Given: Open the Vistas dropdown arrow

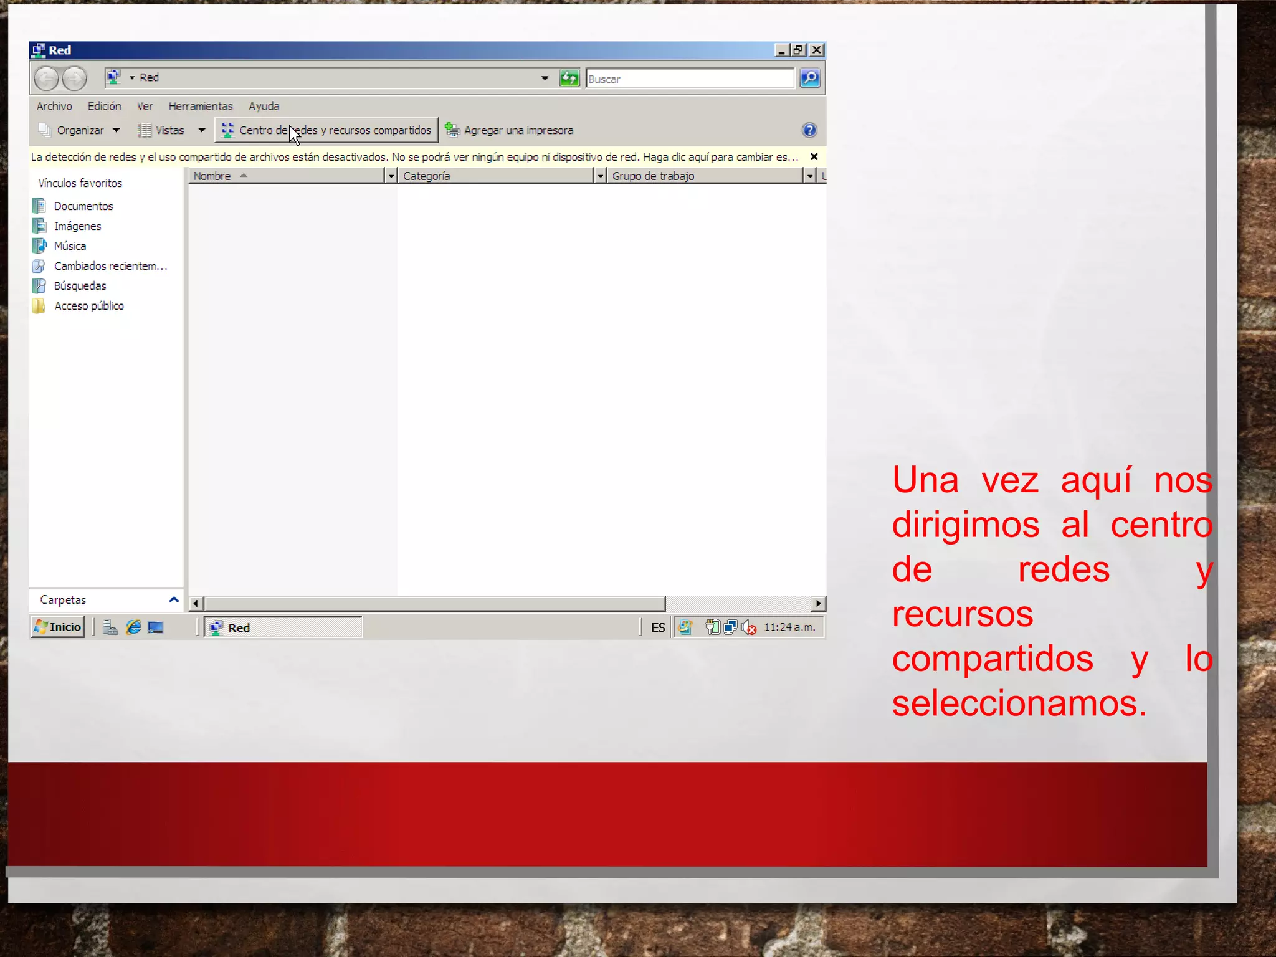Looking at the screenshot, I should 201,130.
